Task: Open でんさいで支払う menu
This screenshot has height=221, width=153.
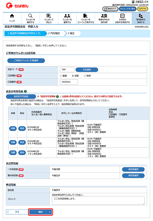Action: tap(49, 18)
